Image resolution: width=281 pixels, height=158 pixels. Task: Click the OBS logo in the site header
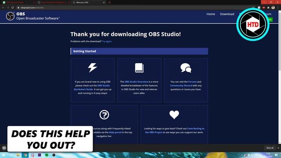tap(10, 16)
